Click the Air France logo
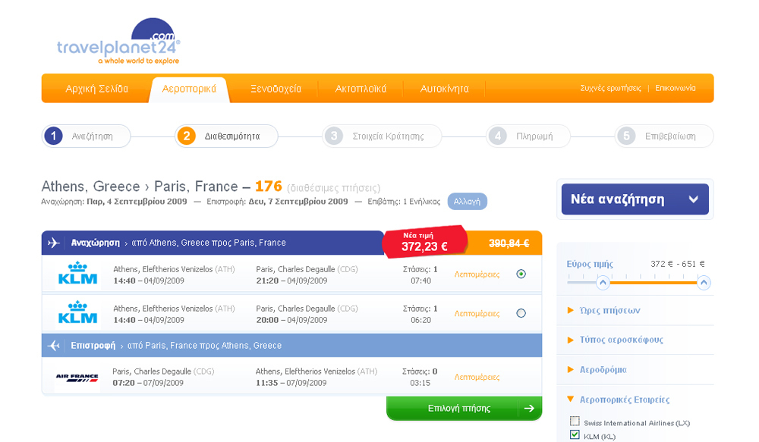 [x=77, y=377]
